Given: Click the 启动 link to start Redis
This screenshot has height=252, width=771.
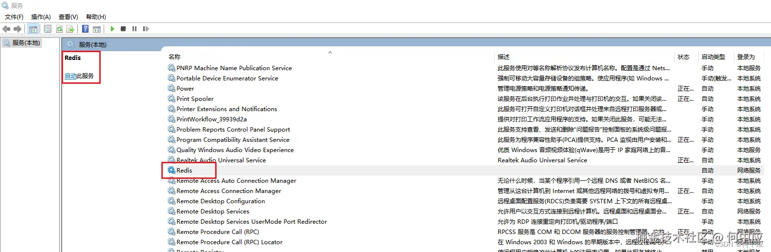Looking at the screenshot, I should tap(70, 76).
